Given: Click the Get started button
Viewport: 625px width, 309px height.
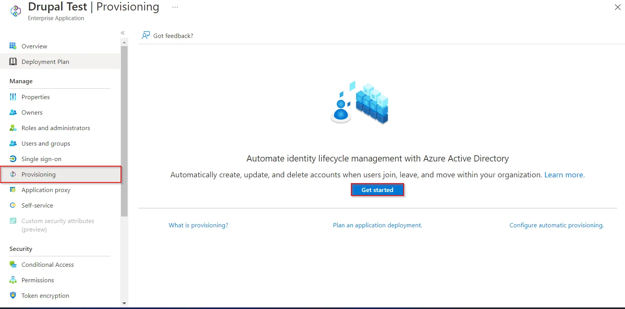Looking at the screenshot, I should pos(377,190).
